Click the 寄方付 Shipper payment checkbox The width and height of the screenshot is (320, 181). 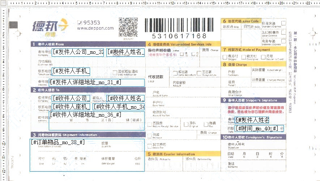pos(225,57)
